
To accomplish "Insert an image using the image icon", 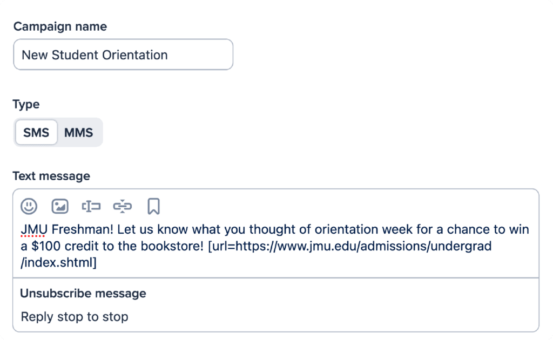I will pyautogui.click(x=60, y=206).
